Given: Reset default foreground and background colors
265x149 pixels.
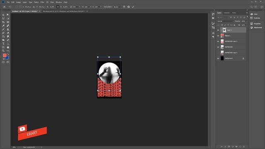Looking at the screenshot, I should [x=4, y=59].
